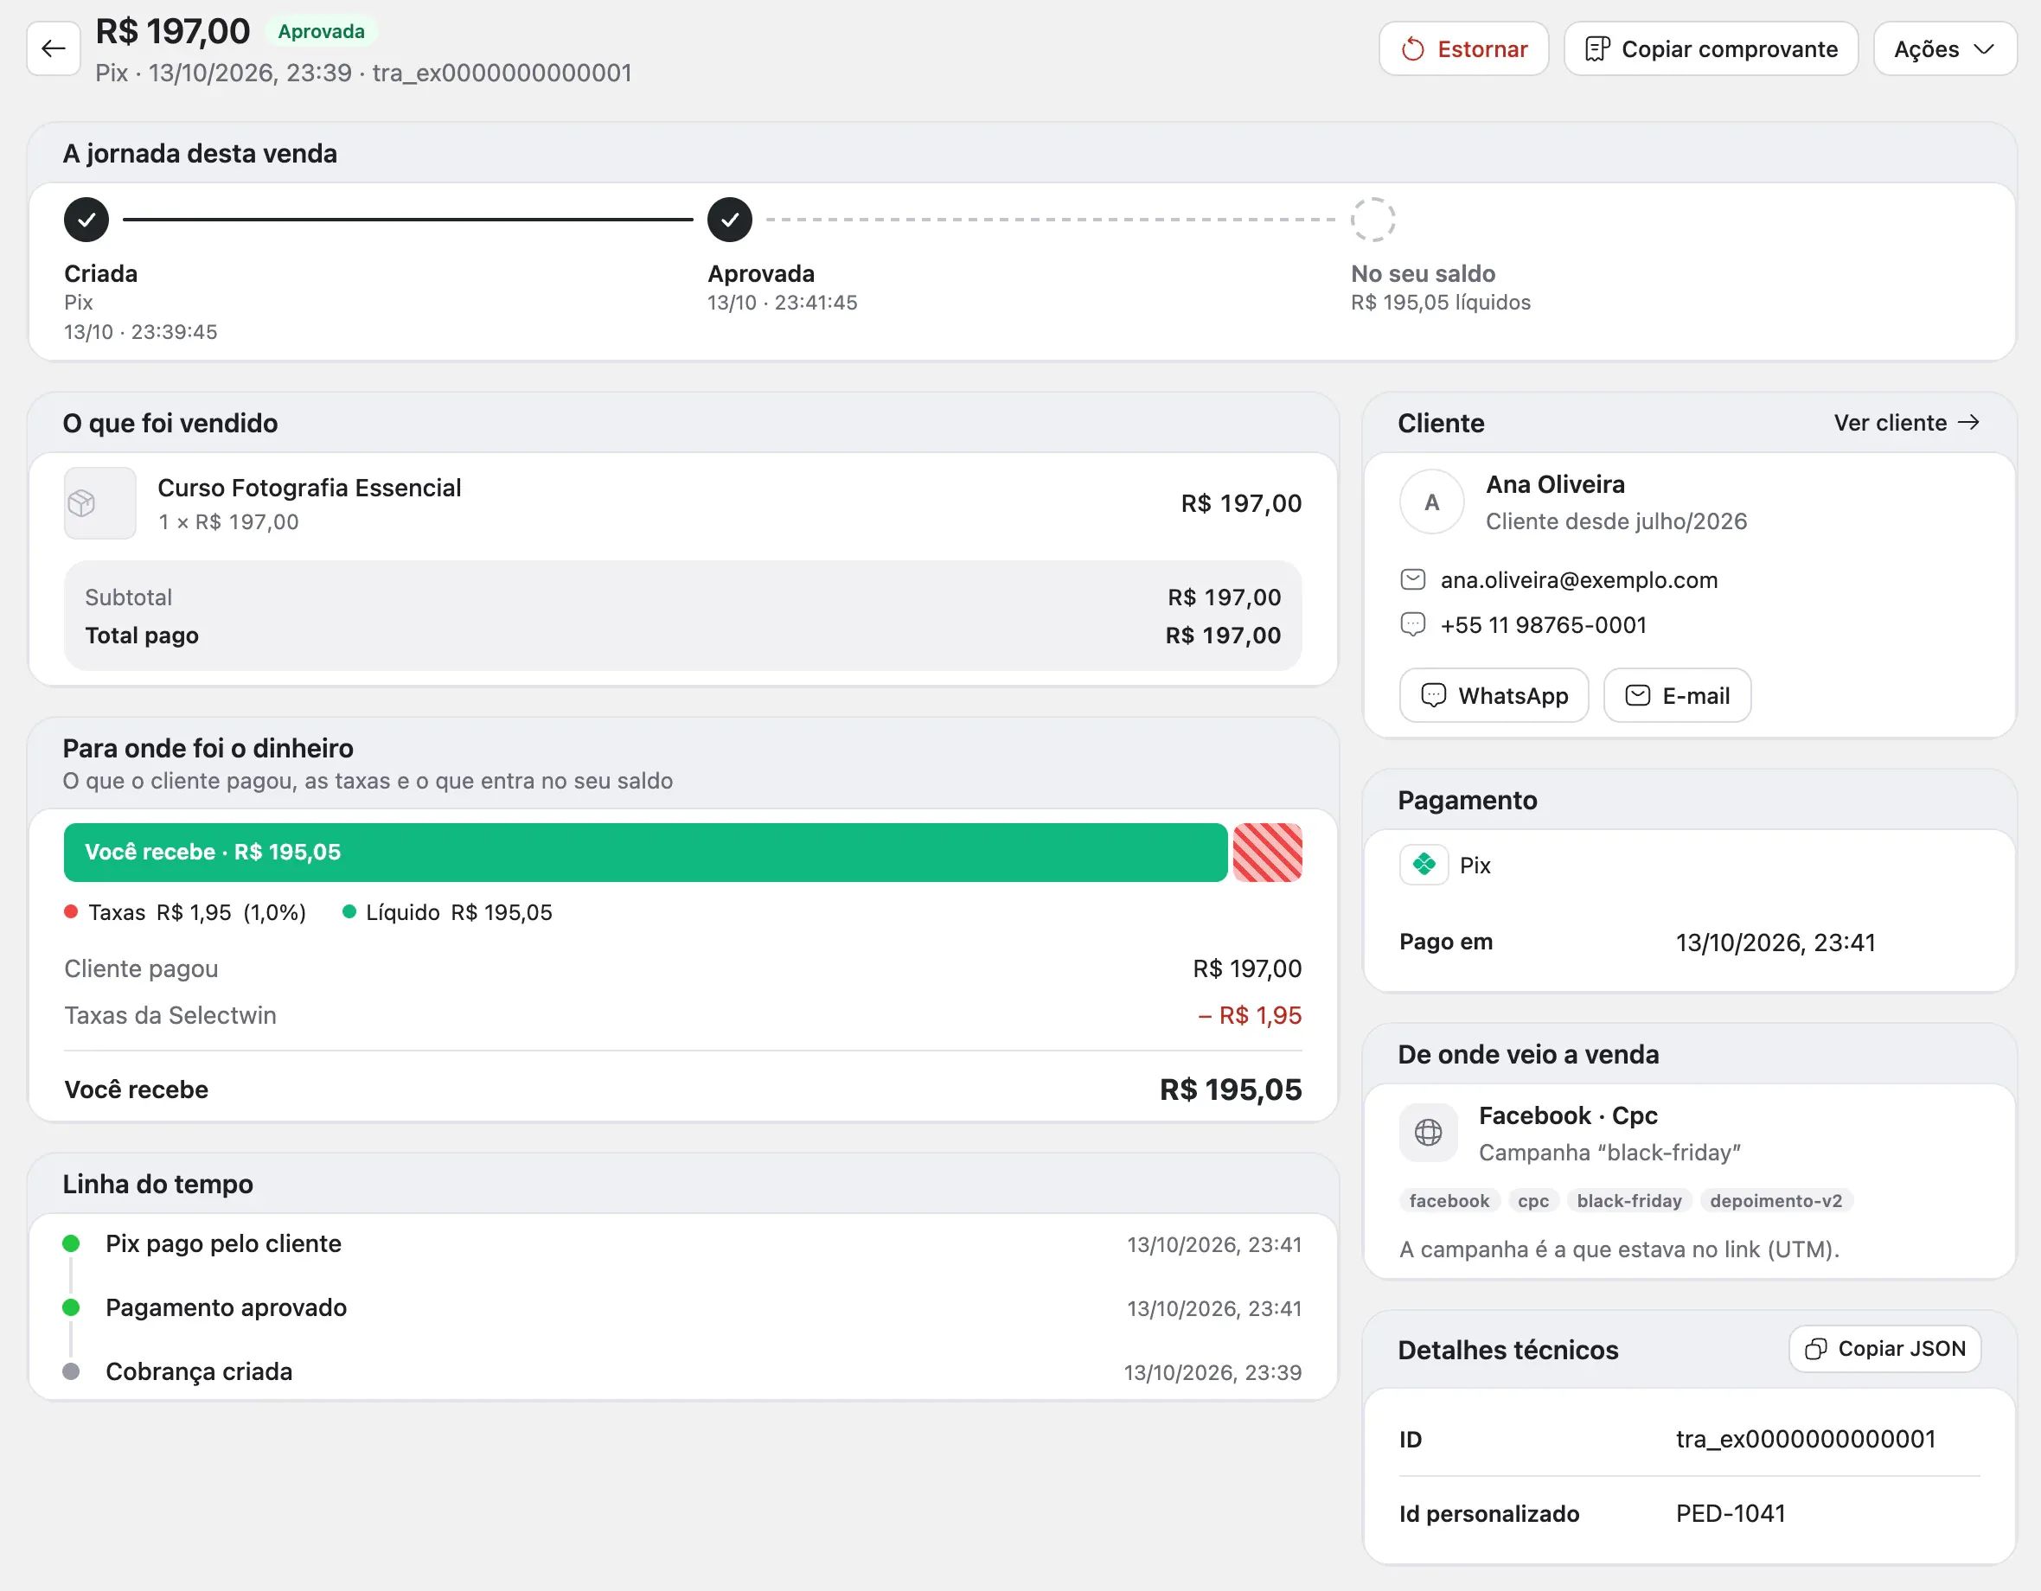Click the chat icon beside phone number
The height and width of the screenshot is (1591, 2041).
pyautogui.click(x=1413, y=624)
